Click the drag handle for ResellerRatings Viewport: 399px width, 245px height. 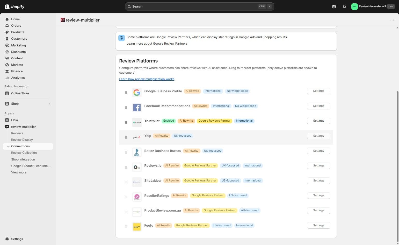point(126,197)
